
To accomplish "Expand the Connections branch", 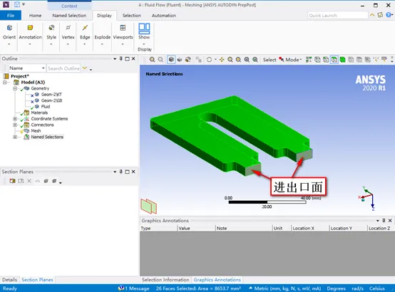I will pos(15,125).
